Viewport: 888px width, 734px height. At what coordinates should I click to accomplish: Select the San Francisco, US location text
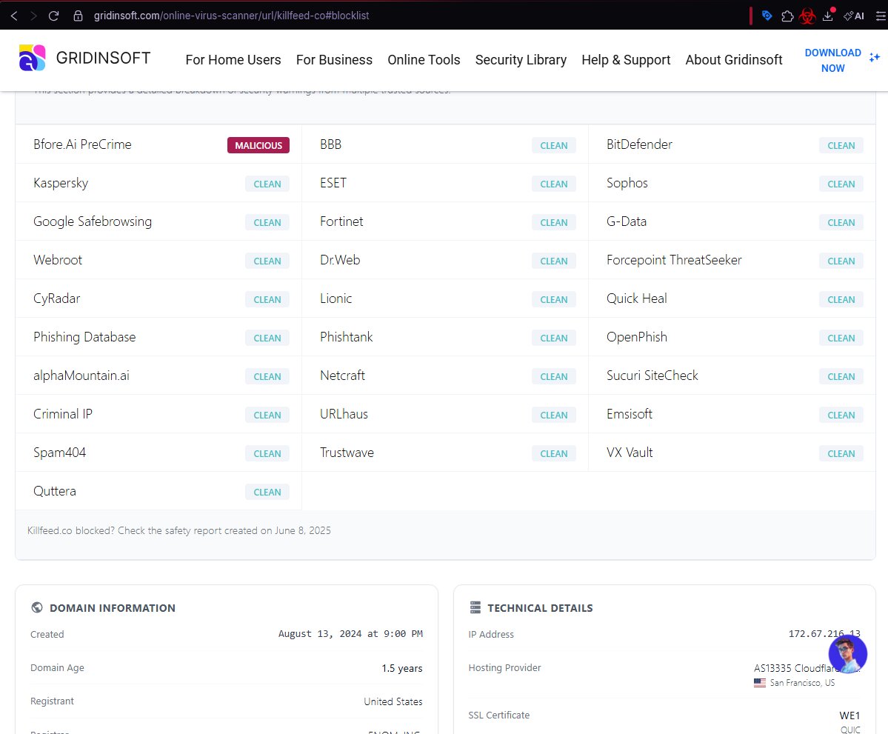[x=802, y=683]
